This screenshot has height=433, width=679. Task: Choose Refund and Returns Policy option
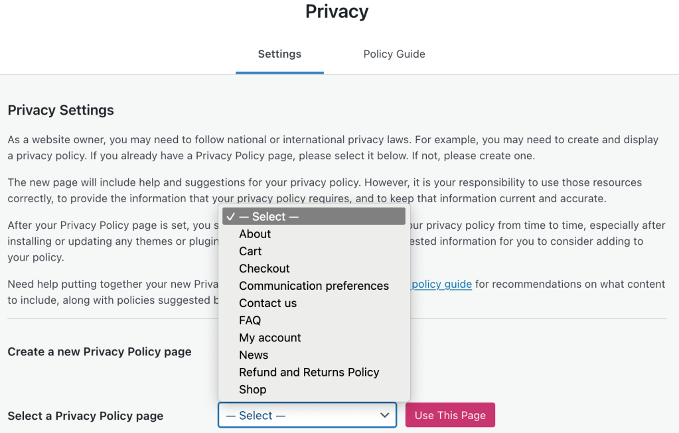(309, 372)
